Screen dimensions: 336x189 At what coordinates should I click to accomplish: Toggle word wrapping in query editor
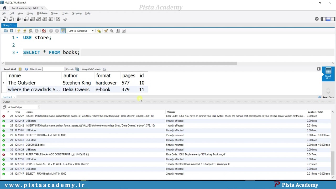pyautogui.click(x=124, y=31)
